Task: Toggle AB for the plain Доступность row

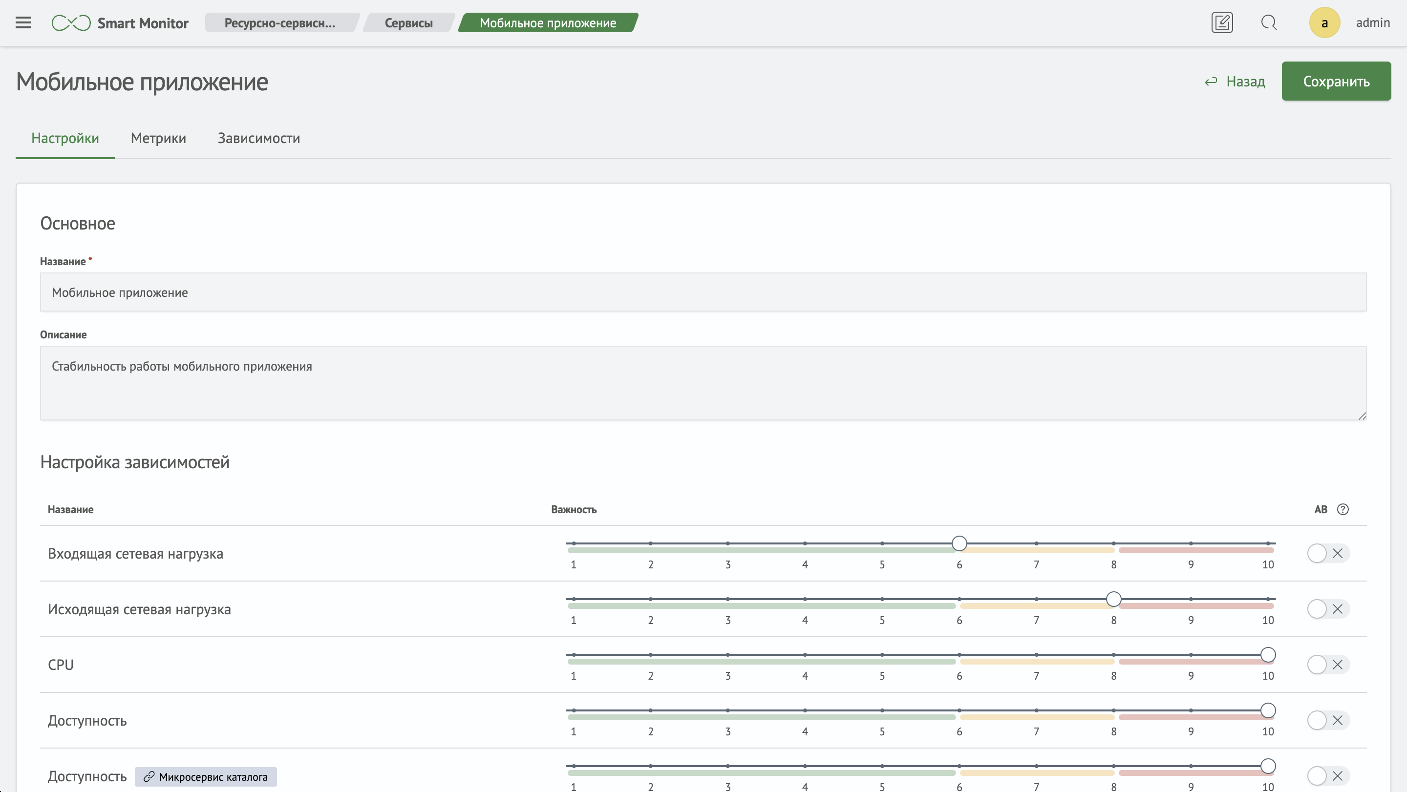Action: [x=1328, y=720]
